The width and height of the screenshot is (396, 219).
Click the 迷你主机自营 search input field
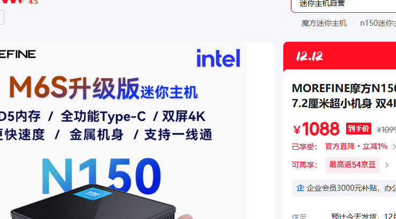[343, 4]
